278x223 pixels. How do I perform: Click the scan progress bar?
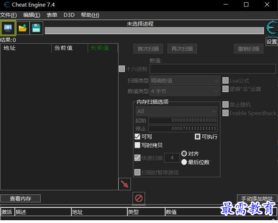click(x=154, y=31)
